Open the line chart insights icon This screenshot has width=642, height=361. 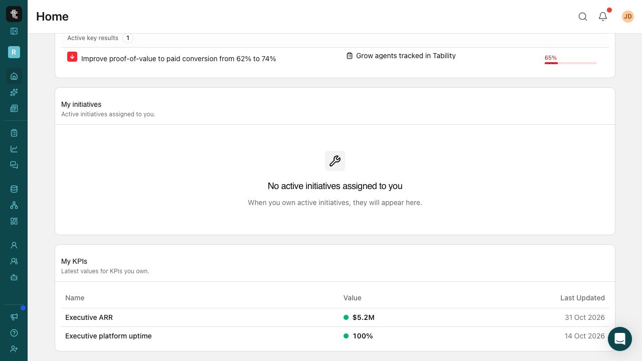coord(14,149)
